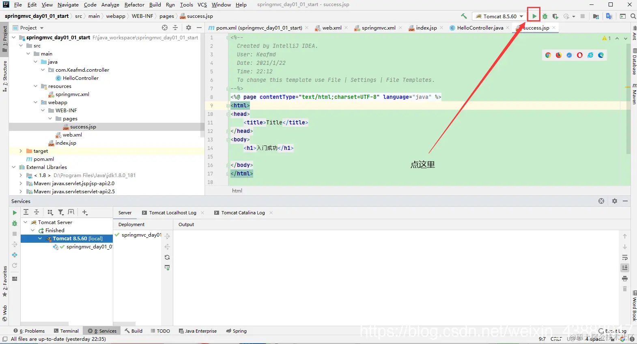Go to next highlighted error arrow

(x=625, y=38)
